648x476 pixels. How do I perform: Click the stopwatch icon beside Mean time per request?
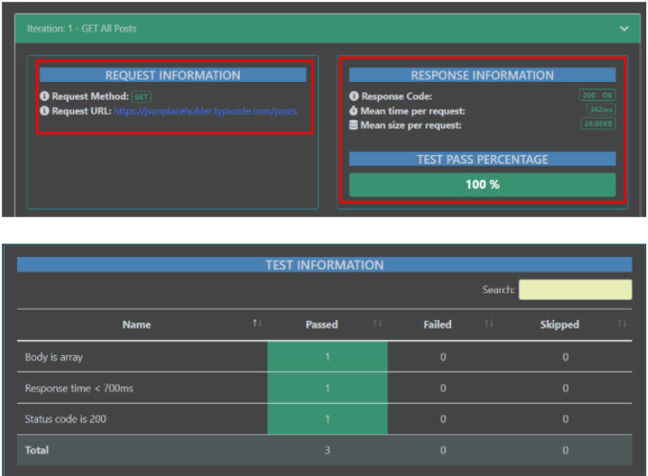click(354, 111)
